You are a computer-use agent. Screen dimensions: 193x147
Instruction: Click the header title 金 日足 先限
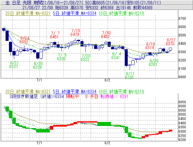pyautogui.click(x=18, y=2)
